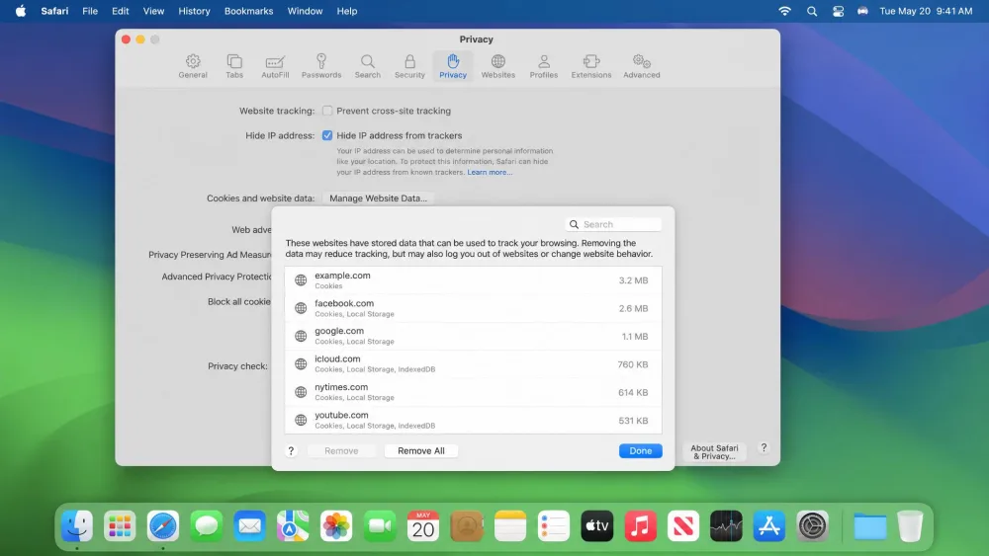Open Photos from the Dock
Viewport: 989px width, 556px height.
pos(336,525)
